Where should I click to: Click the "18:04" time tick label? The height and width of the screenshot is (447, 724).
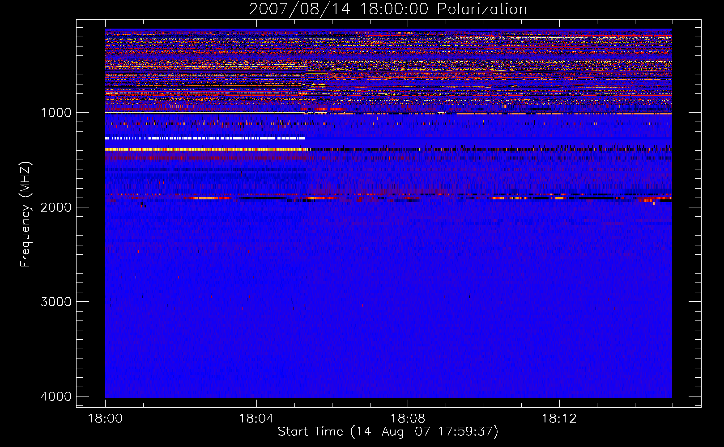click(256, 419)
